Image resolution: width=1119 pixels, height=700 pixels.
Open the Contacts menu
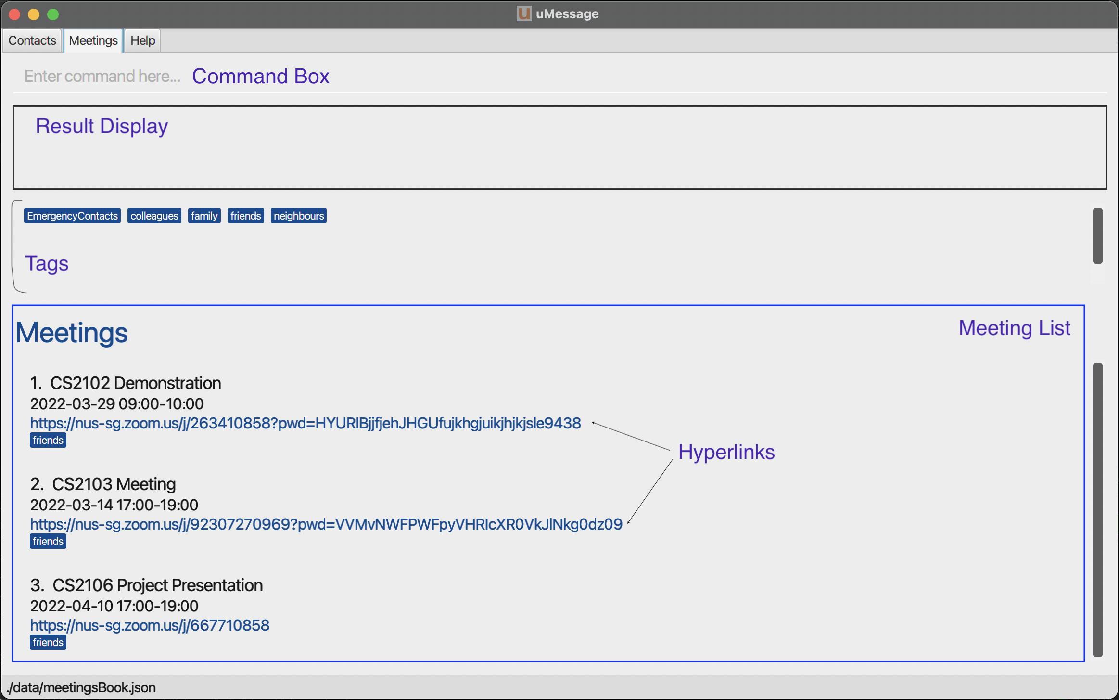[x=32, y=40]
